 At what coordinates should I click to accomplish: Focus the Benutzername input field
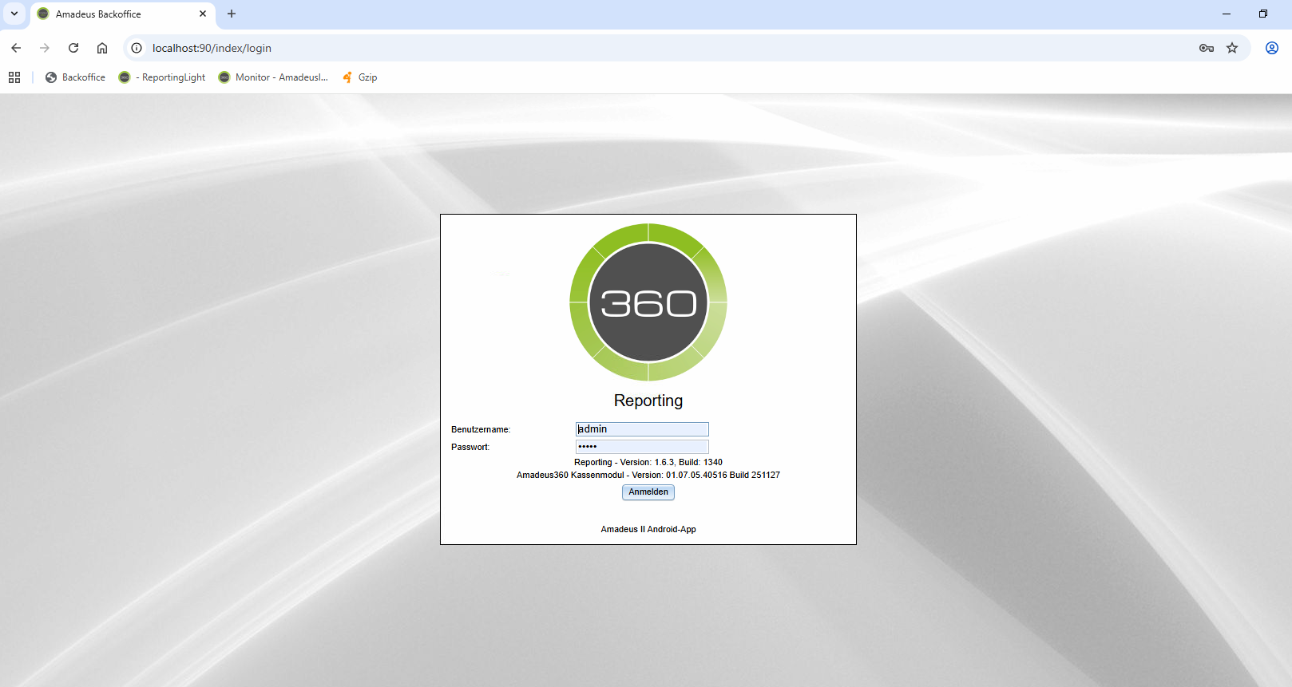(642, 429)
